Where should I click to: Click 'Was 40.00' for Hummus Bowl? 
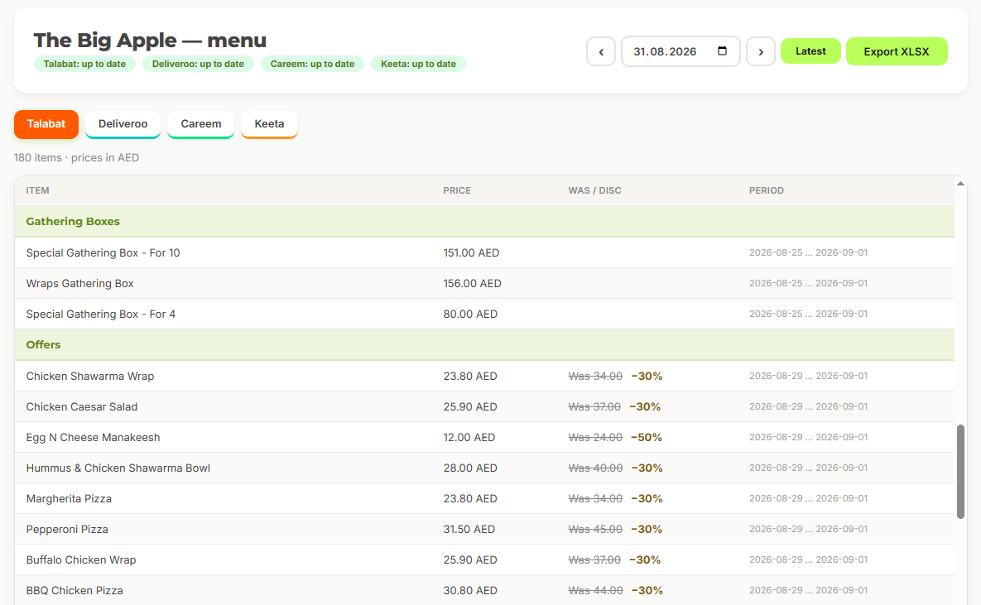[x=595, y=468]
